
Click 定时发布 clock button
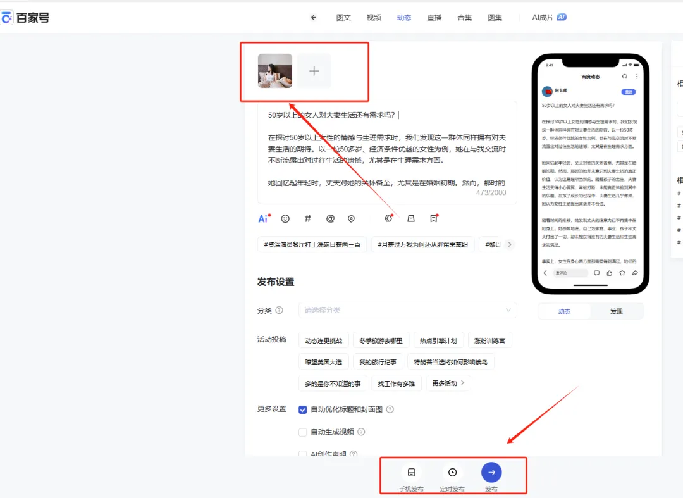(453, 478)
